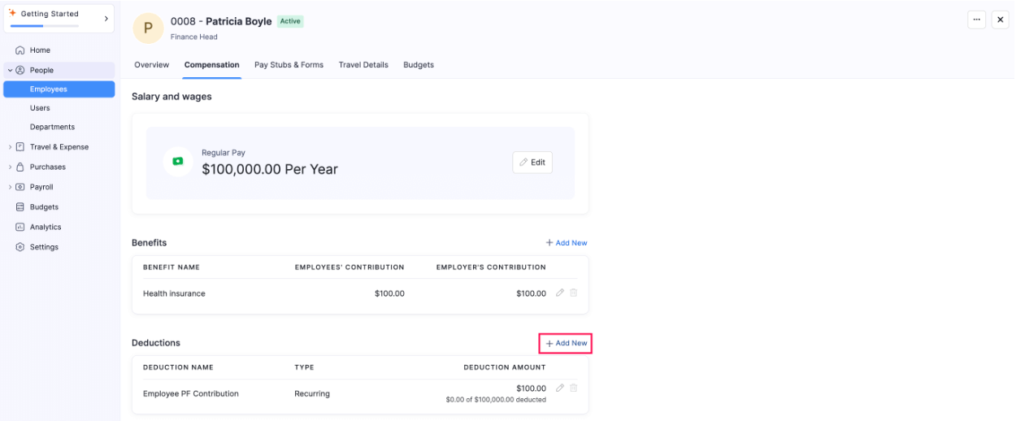
Task: Click the Analytics icon in sidebar
Action: click(x=20, y=227)
